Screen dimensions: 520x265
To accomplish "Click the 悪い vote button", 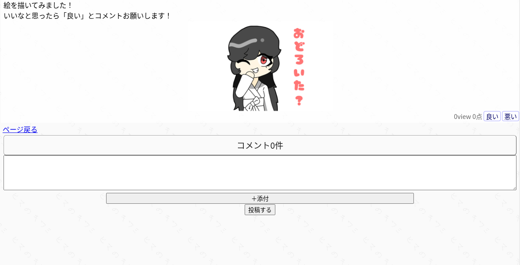I will point(510,116).
